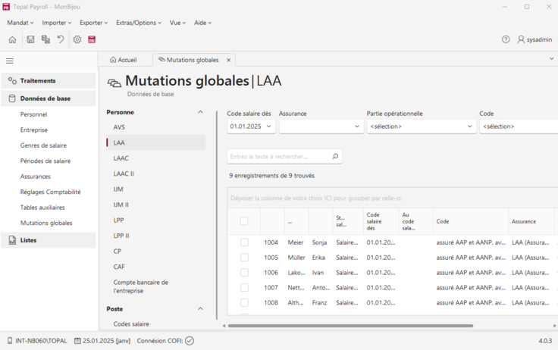
Task: Tick the checkbox for employee 1006
Action: pyautogui.click(x=244, y=273)
